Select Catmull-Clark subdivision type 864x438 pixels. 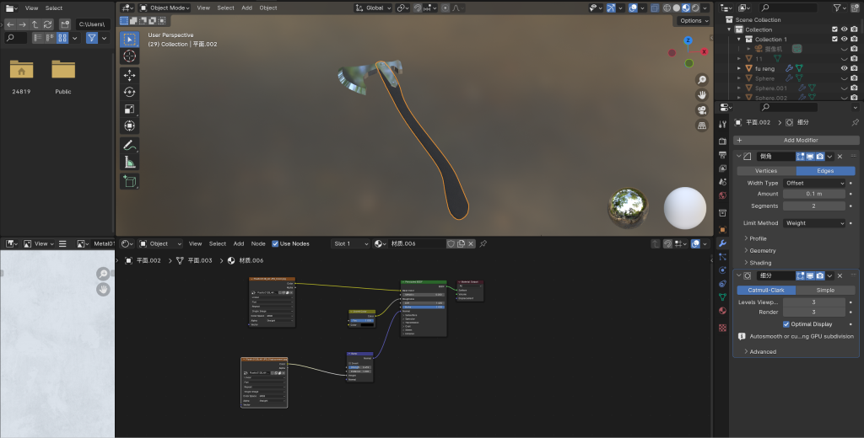tap(766, 290)
